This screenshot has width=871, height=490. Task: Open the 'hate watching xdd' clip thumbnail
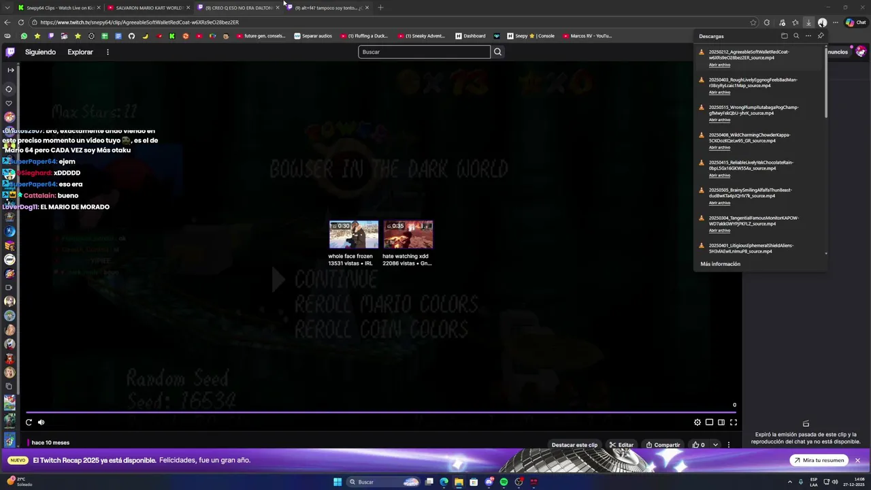tap(408, 235)
